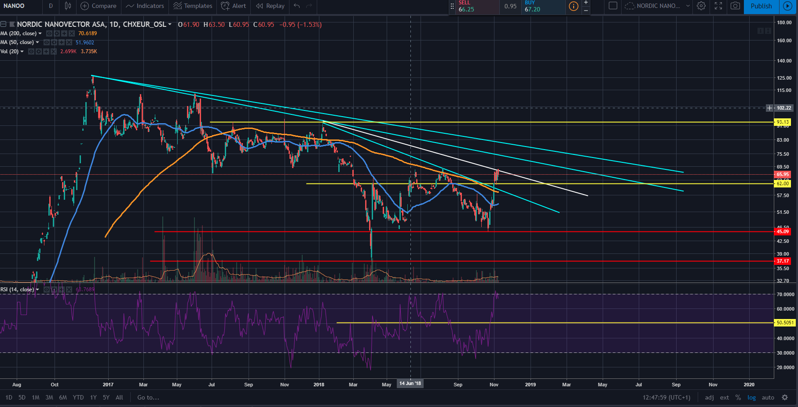Remove the Volume indicator
This screenshot has height=407, width=798.
tap(54, 51)
